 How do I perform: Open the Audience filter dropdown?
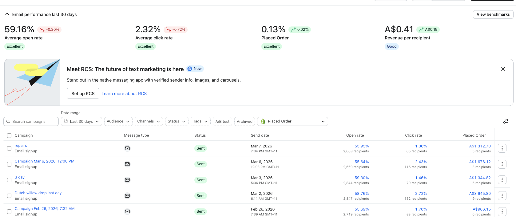[118, 121]
